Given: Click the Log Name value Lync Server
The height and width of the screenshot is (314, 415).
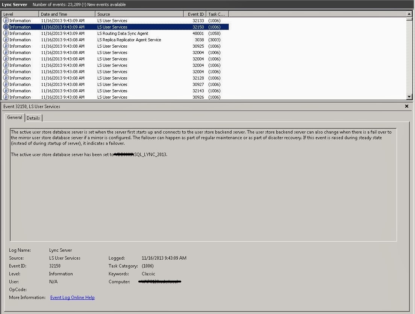Looking at the screenshot, I should pos(61,250).
